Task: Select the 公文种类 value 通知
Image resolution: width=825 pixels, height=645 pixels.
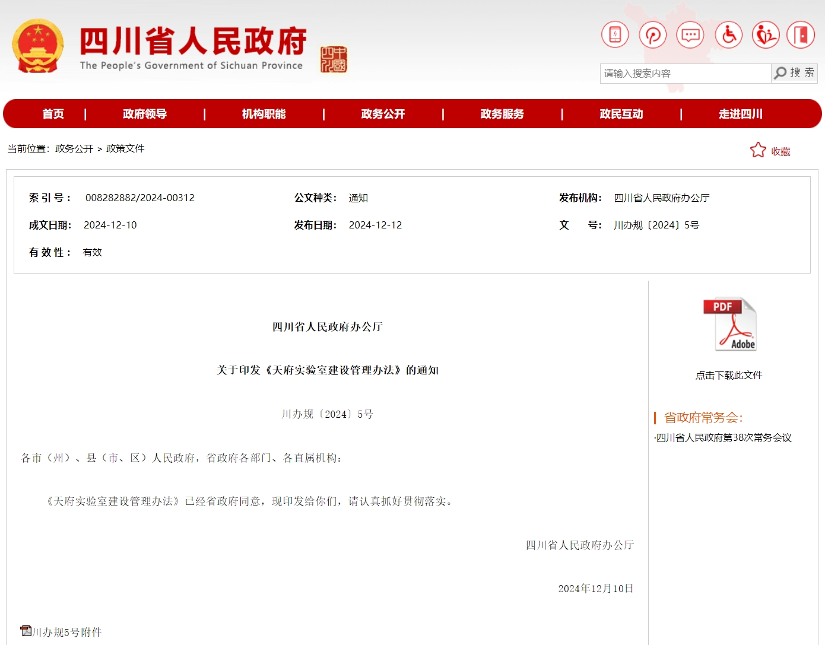Action: [x=358, y=198]
